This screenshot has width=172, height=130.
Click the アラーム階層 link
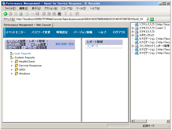coord(38,44)
